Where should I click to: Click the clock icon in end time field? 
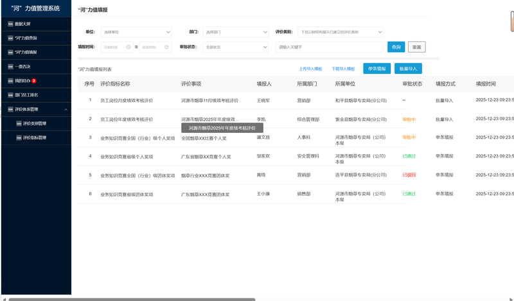[166, 47]
